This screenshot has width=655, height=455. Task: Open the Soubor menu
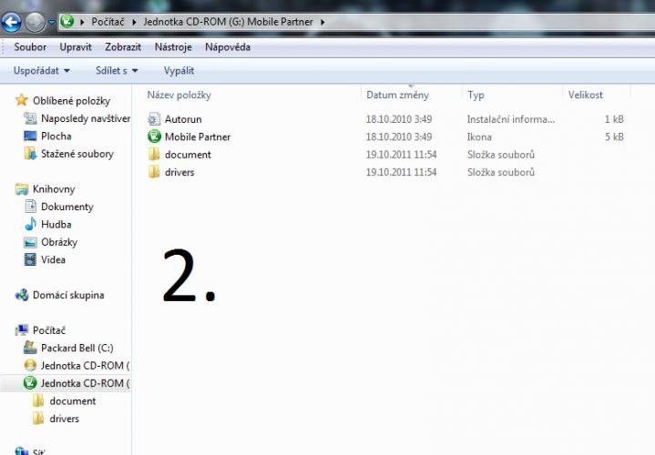point(30,46)
